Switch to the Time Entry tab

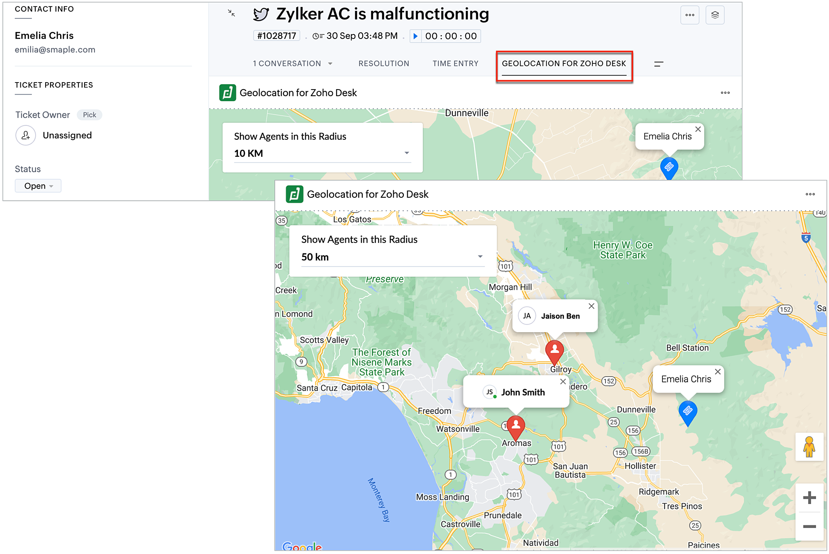click(456, 64)
